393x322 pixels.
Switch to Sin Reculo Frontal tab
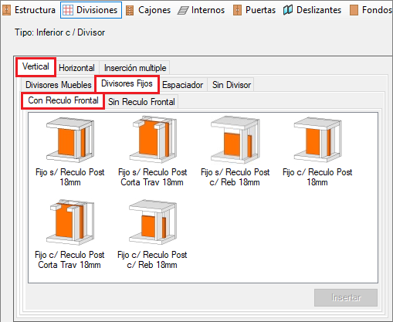click(x=141, y=102)
